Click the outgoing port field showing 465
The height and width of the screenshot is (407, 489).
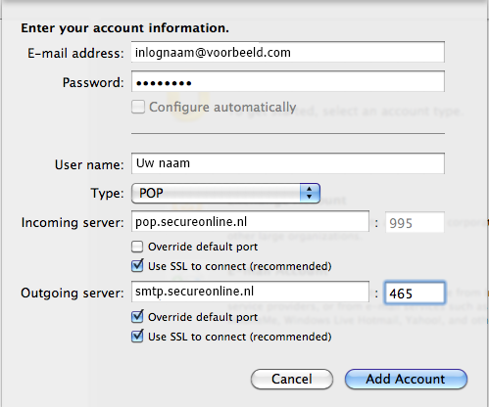tap(415, 293)
